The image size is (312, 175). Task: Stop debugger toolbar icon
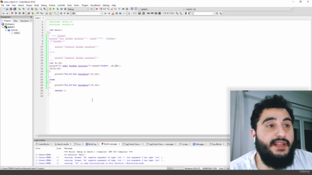click(x=127, y=9)
